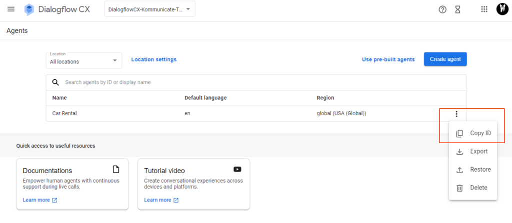Click the Create agent button
512x223 pixels.
click(445, 59)
